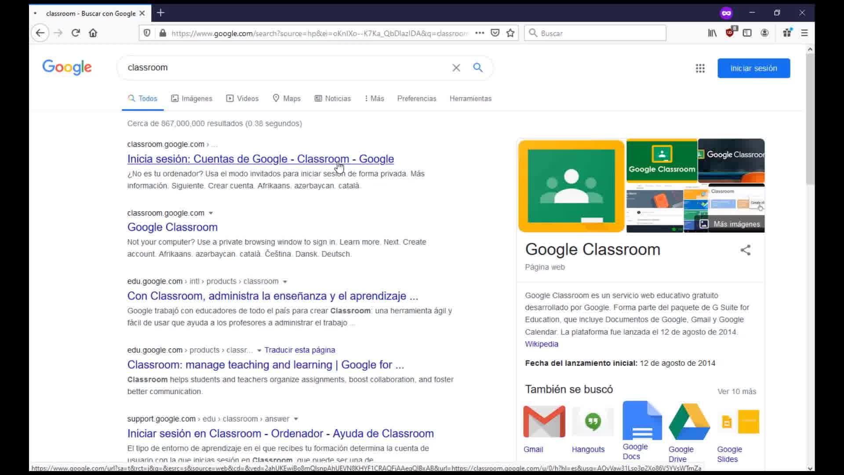
Task: Click the Página web subtitle
Action: (x=545, y=267)
